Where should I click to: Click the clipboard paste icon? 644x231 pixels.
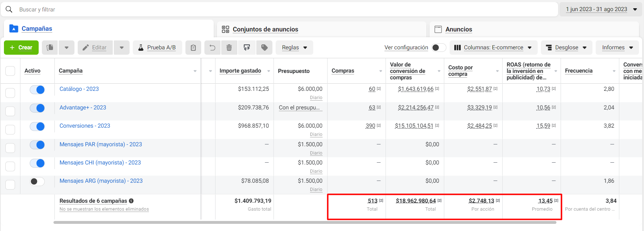point(193,48)
